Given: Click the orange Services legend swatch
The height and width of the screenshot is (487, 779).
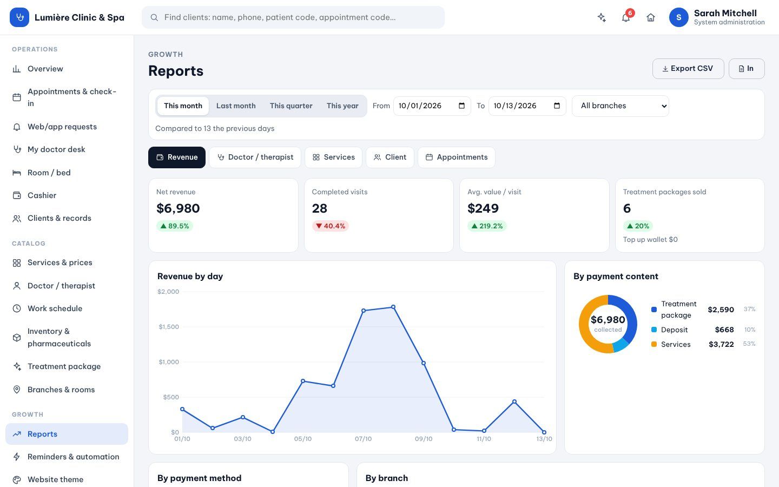Looking at the screenshot, I should pyautogui.click(x=654, y=344).
